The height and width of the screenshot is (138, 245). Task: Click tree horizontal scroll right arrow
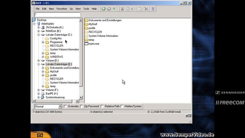pyautogui.click(x=77, y=101)
